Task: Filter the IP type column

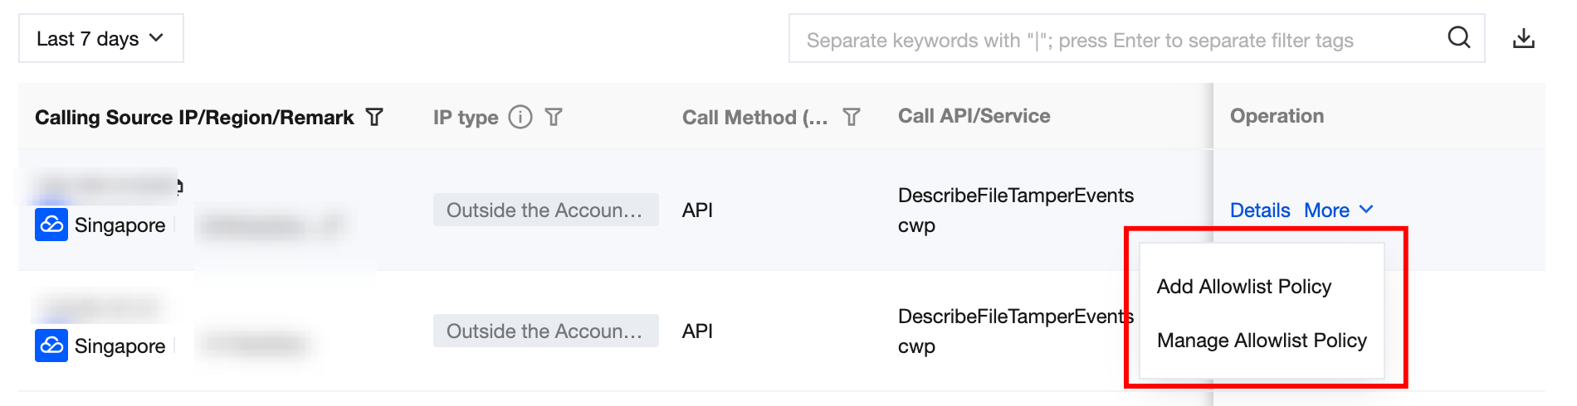Action: (x=554, y=117)
